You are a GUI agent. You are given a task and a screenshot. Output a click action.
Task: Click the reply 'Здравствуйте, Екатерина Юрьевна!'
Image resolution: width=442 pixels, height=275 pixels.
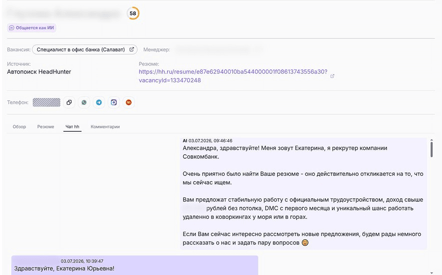[64, 268]
